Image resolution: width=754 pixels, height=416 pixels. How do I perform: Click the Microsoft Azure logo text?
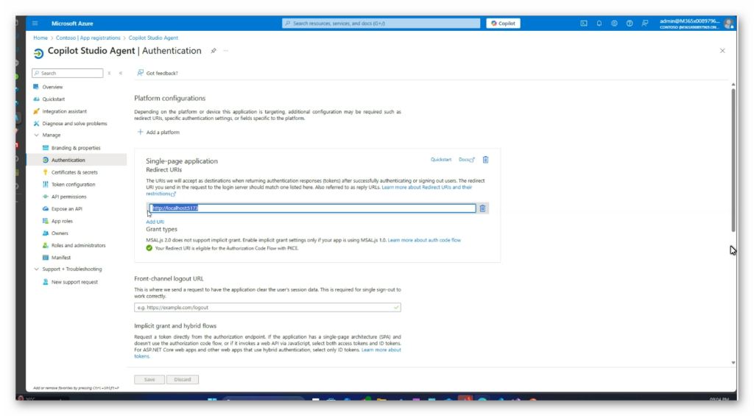tap(72, 23)
